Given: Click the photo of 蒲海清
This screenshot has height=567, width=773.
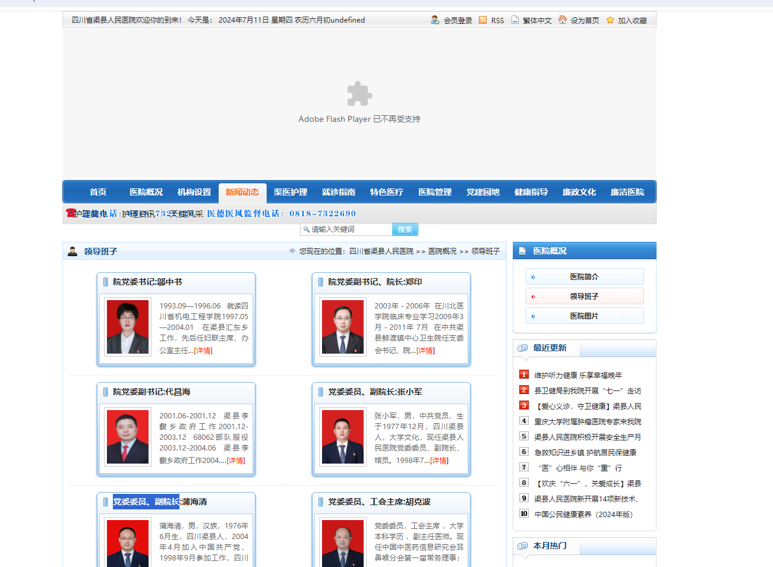Looking at the screenshot, I should click(x=128, y=543).
